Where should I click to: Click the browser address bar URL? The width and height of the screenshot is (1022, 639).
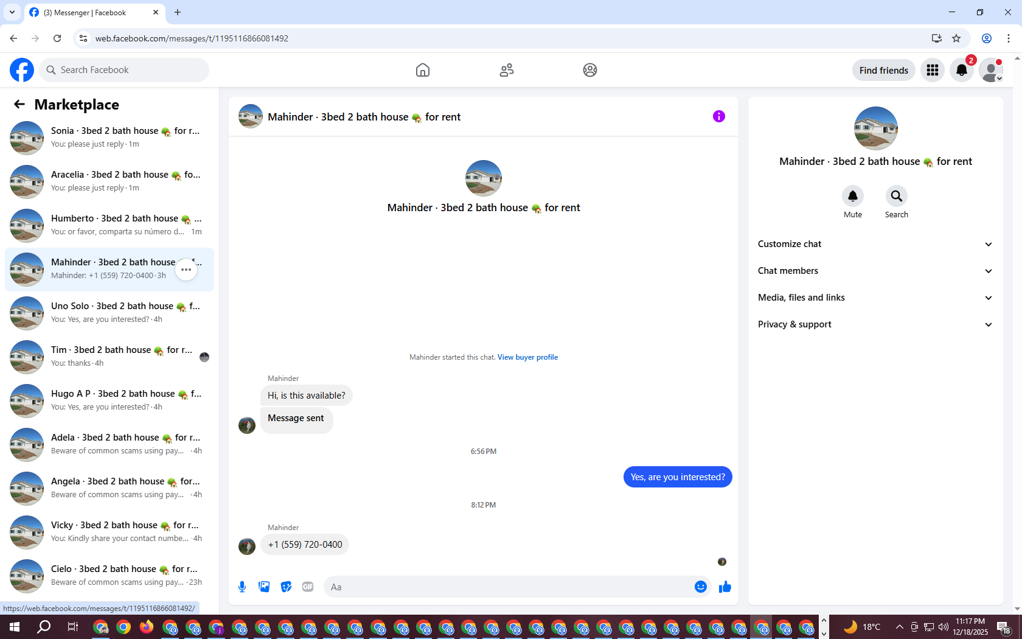click(x=192, y=38)
